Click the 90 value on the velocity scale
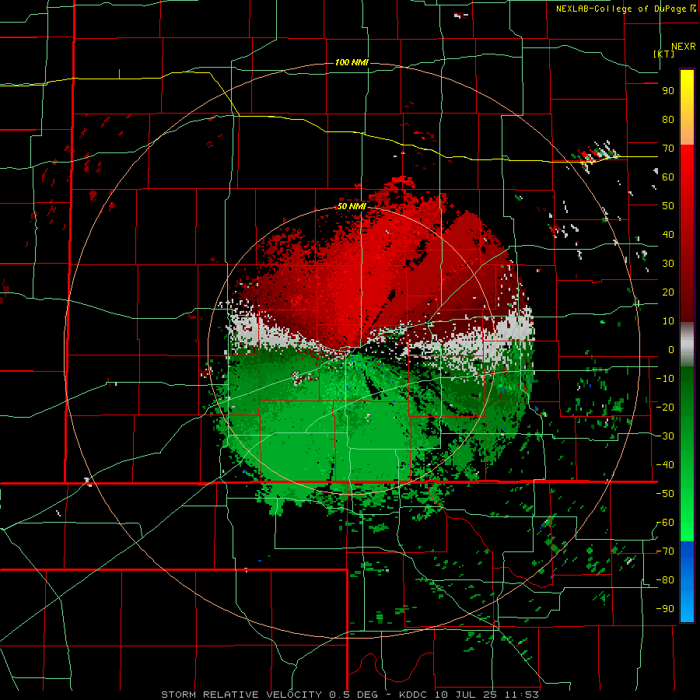Image resolution: width=700 pixels, height=700 pixels. click(668, 91)
